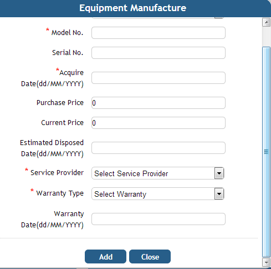The image size is (271, 269).
Task: Click the Model No. input field
Action: click(158, 33)
